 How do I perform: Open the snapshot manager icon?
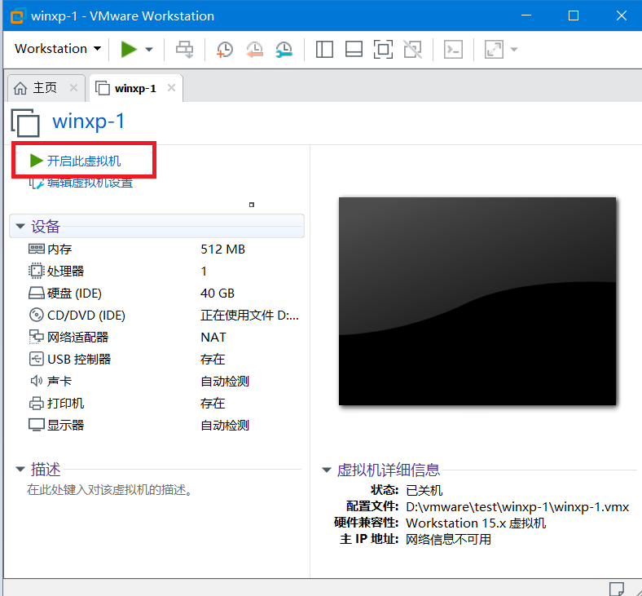[284, 50]
